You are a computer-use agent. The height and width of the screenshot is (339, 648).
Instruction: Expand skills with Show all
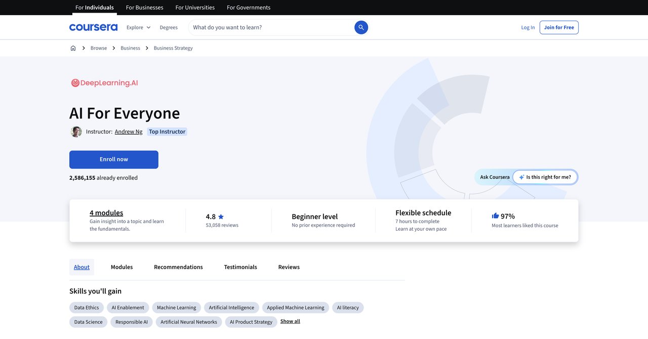tap(290, 321)
